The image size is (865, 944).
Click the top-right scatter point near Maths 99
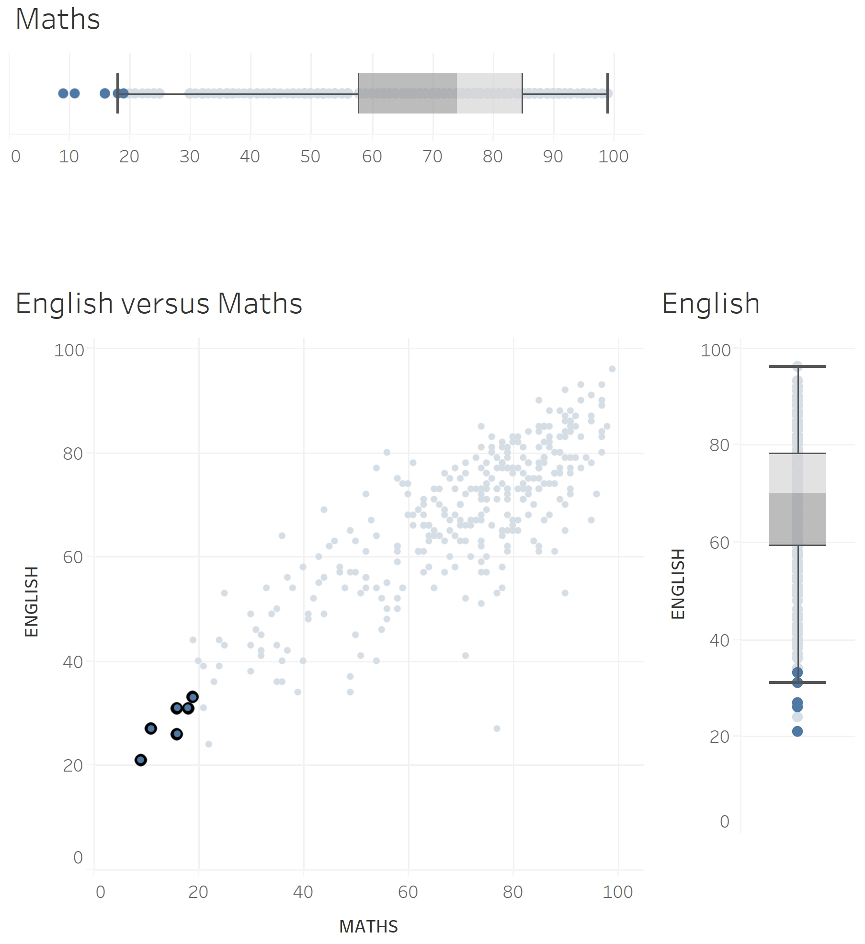(x=612, y=369)
